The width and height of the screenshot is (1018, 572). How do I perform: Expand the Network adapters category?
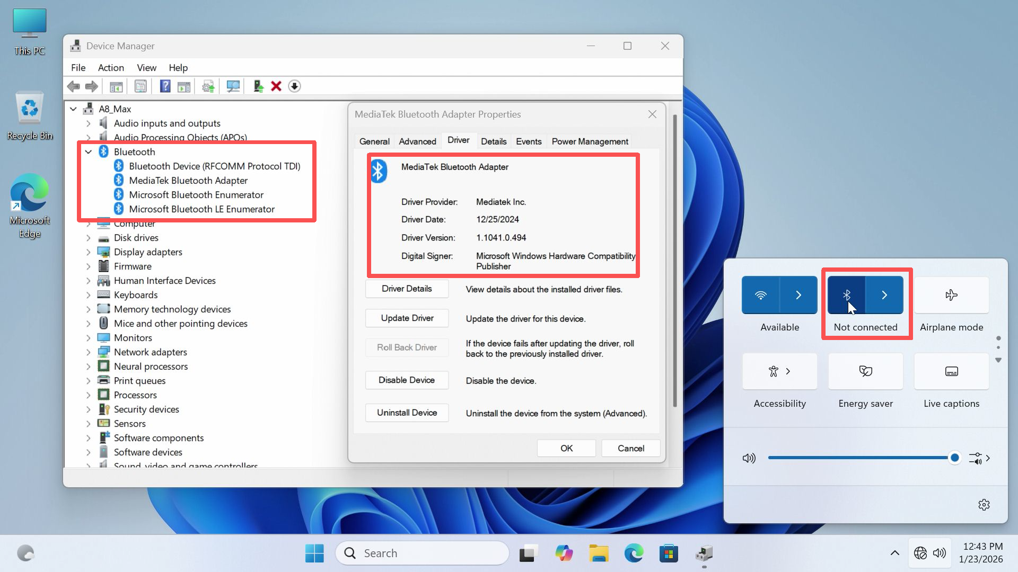pyautogui.click(x=89, y=352)
